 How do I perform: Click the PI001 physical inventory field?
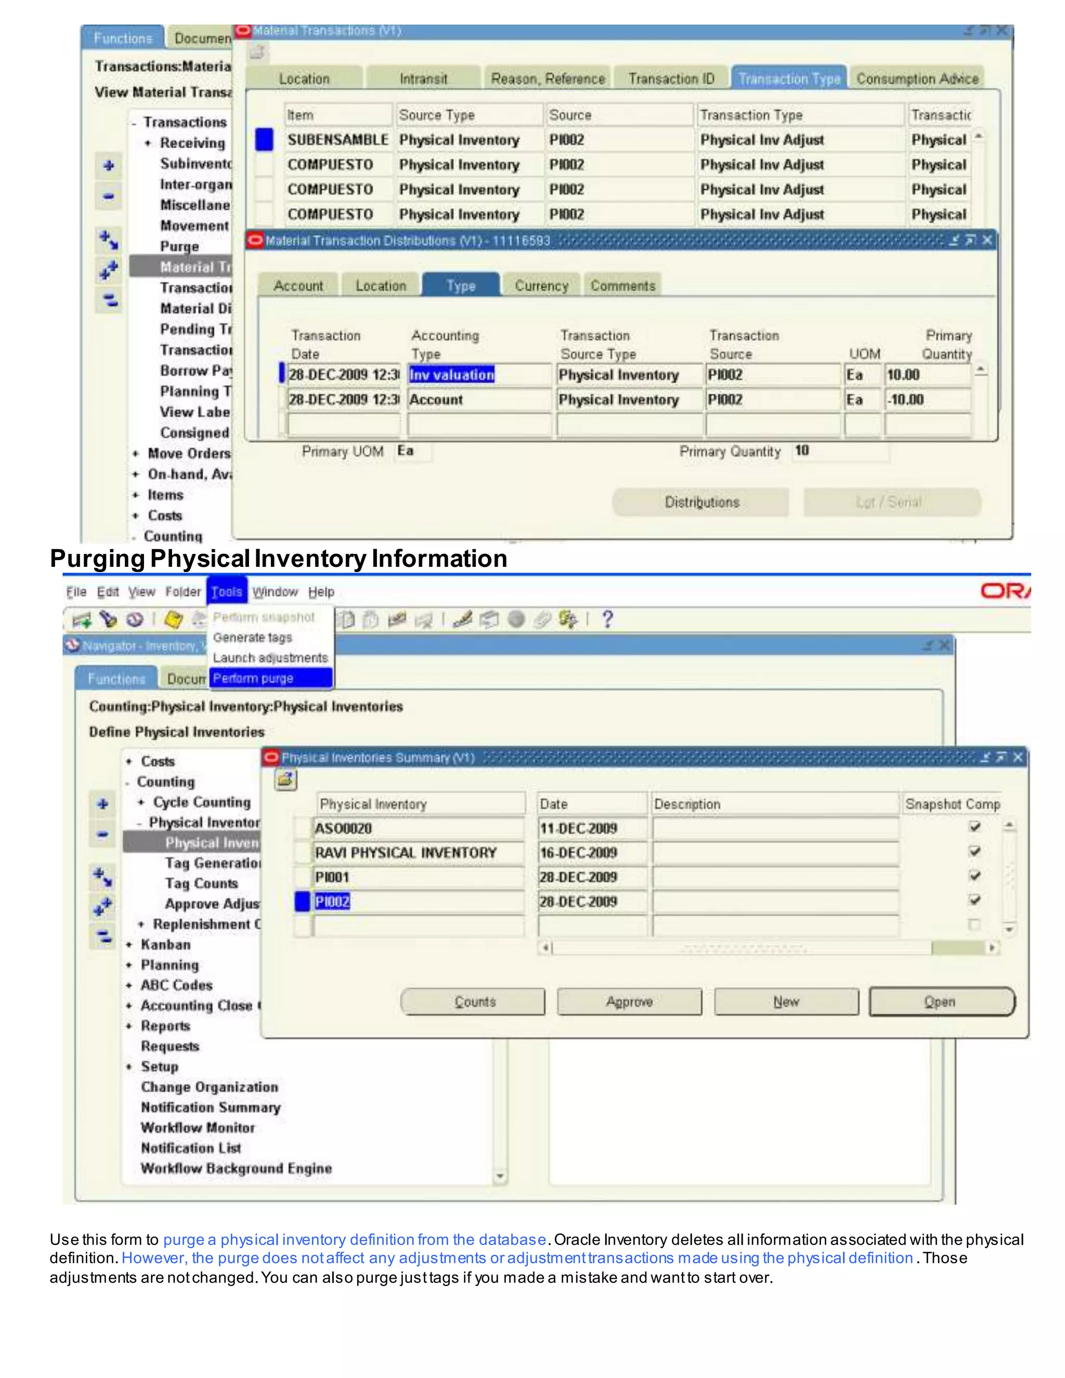419,877
